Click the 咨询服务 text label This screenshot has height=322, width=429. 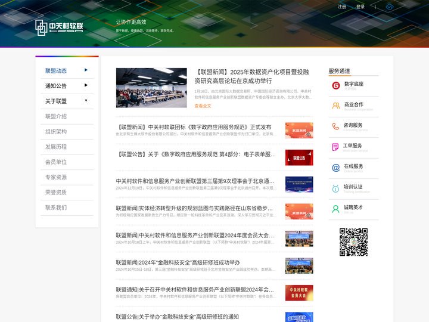click(x=353, y=125)
